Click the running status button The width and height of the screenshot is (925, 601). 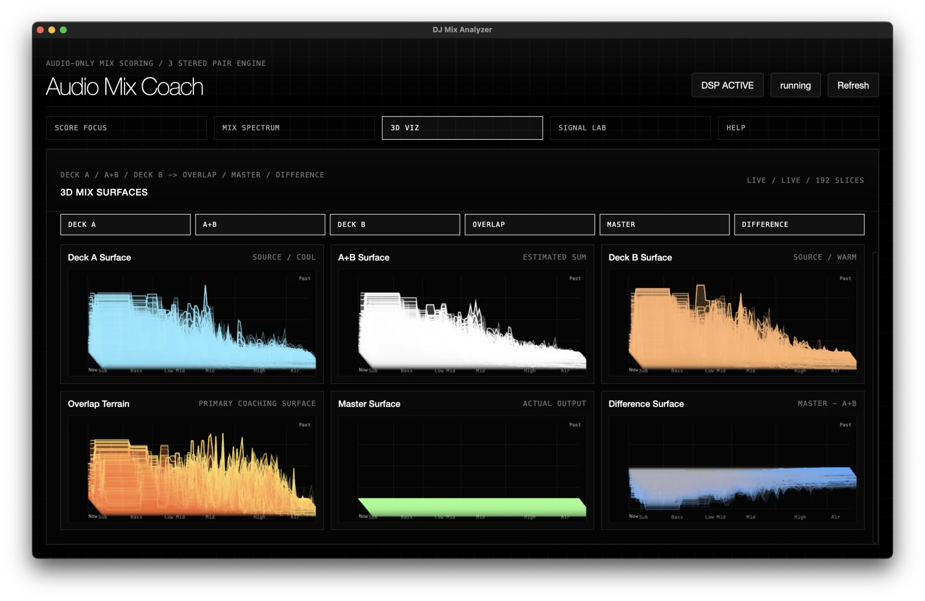(x=795, y=85)
